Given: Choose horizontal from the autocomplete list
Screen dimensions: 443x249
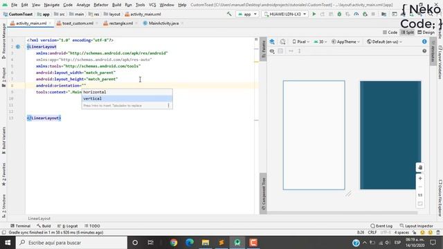Looking at the screenshot, I should click(x=127, y=92).
